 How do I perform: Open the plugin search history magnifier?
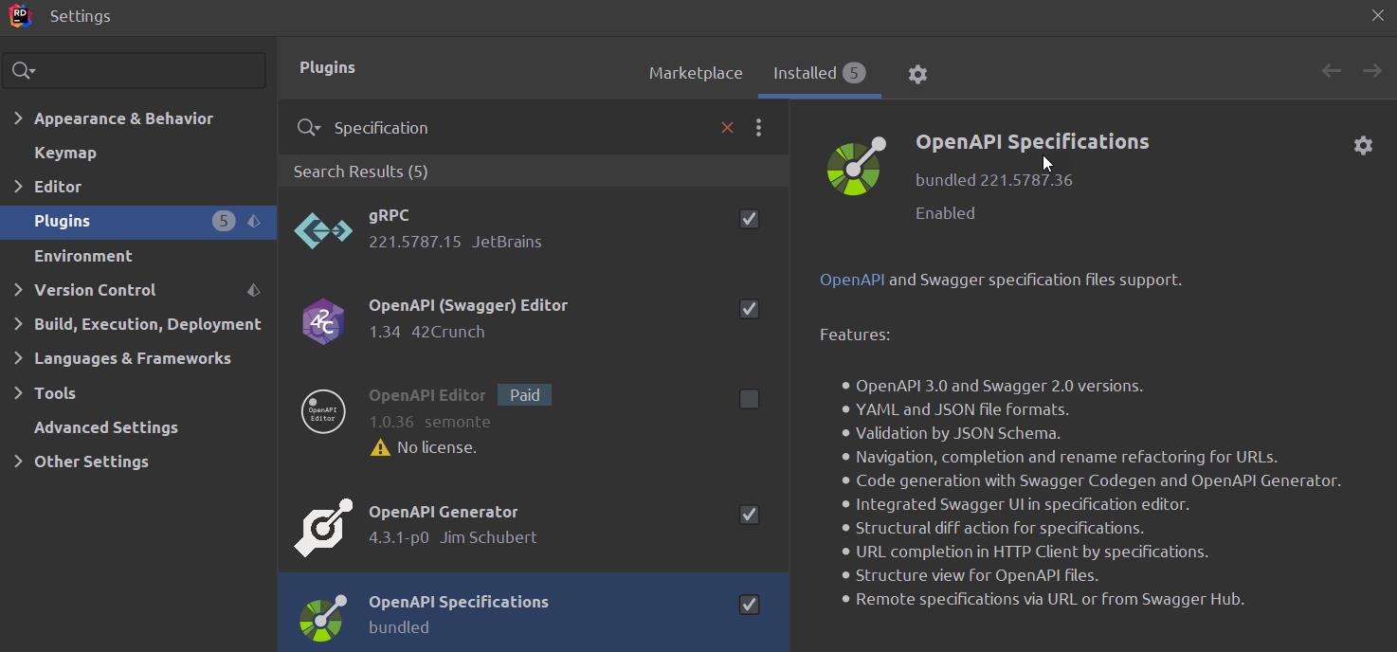click(x=308, y=128)
